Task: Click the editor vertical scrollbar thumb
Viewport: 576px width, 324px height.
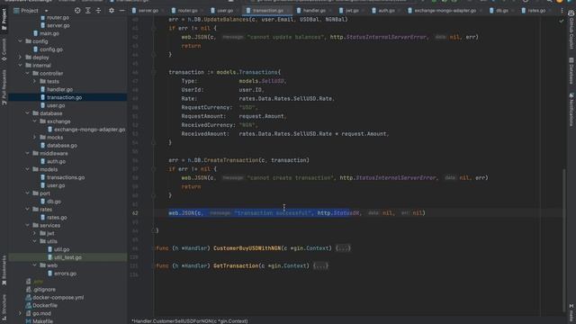Action: click(x=564, y=239)
